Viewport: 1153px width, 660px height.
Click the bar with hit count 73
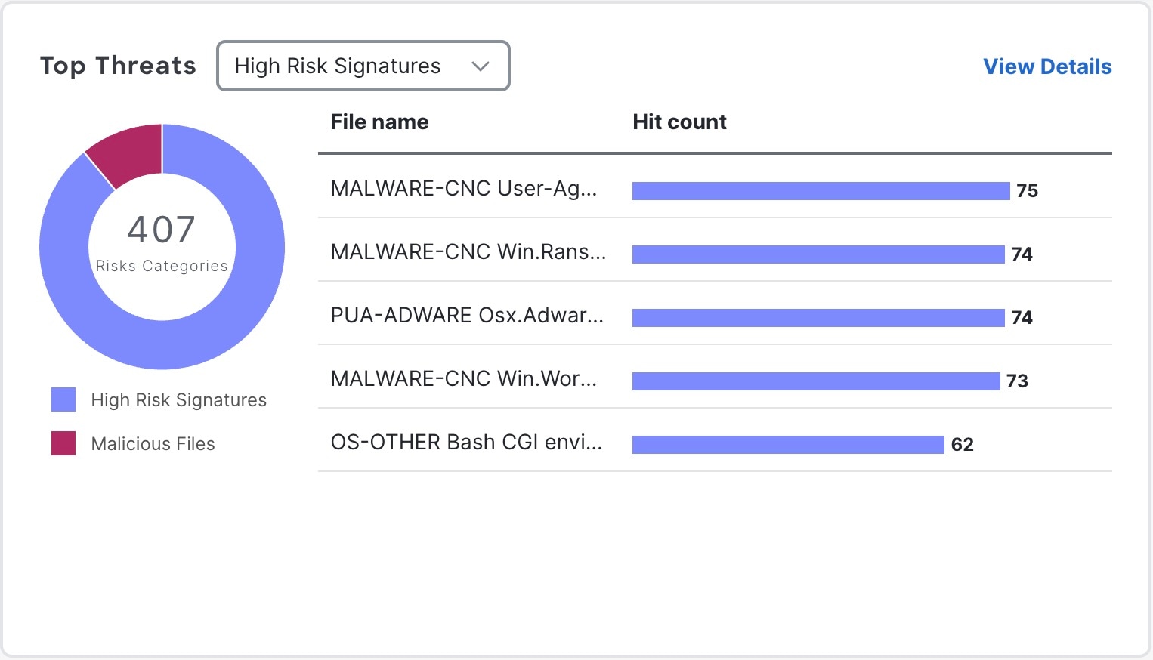(816, 381)
